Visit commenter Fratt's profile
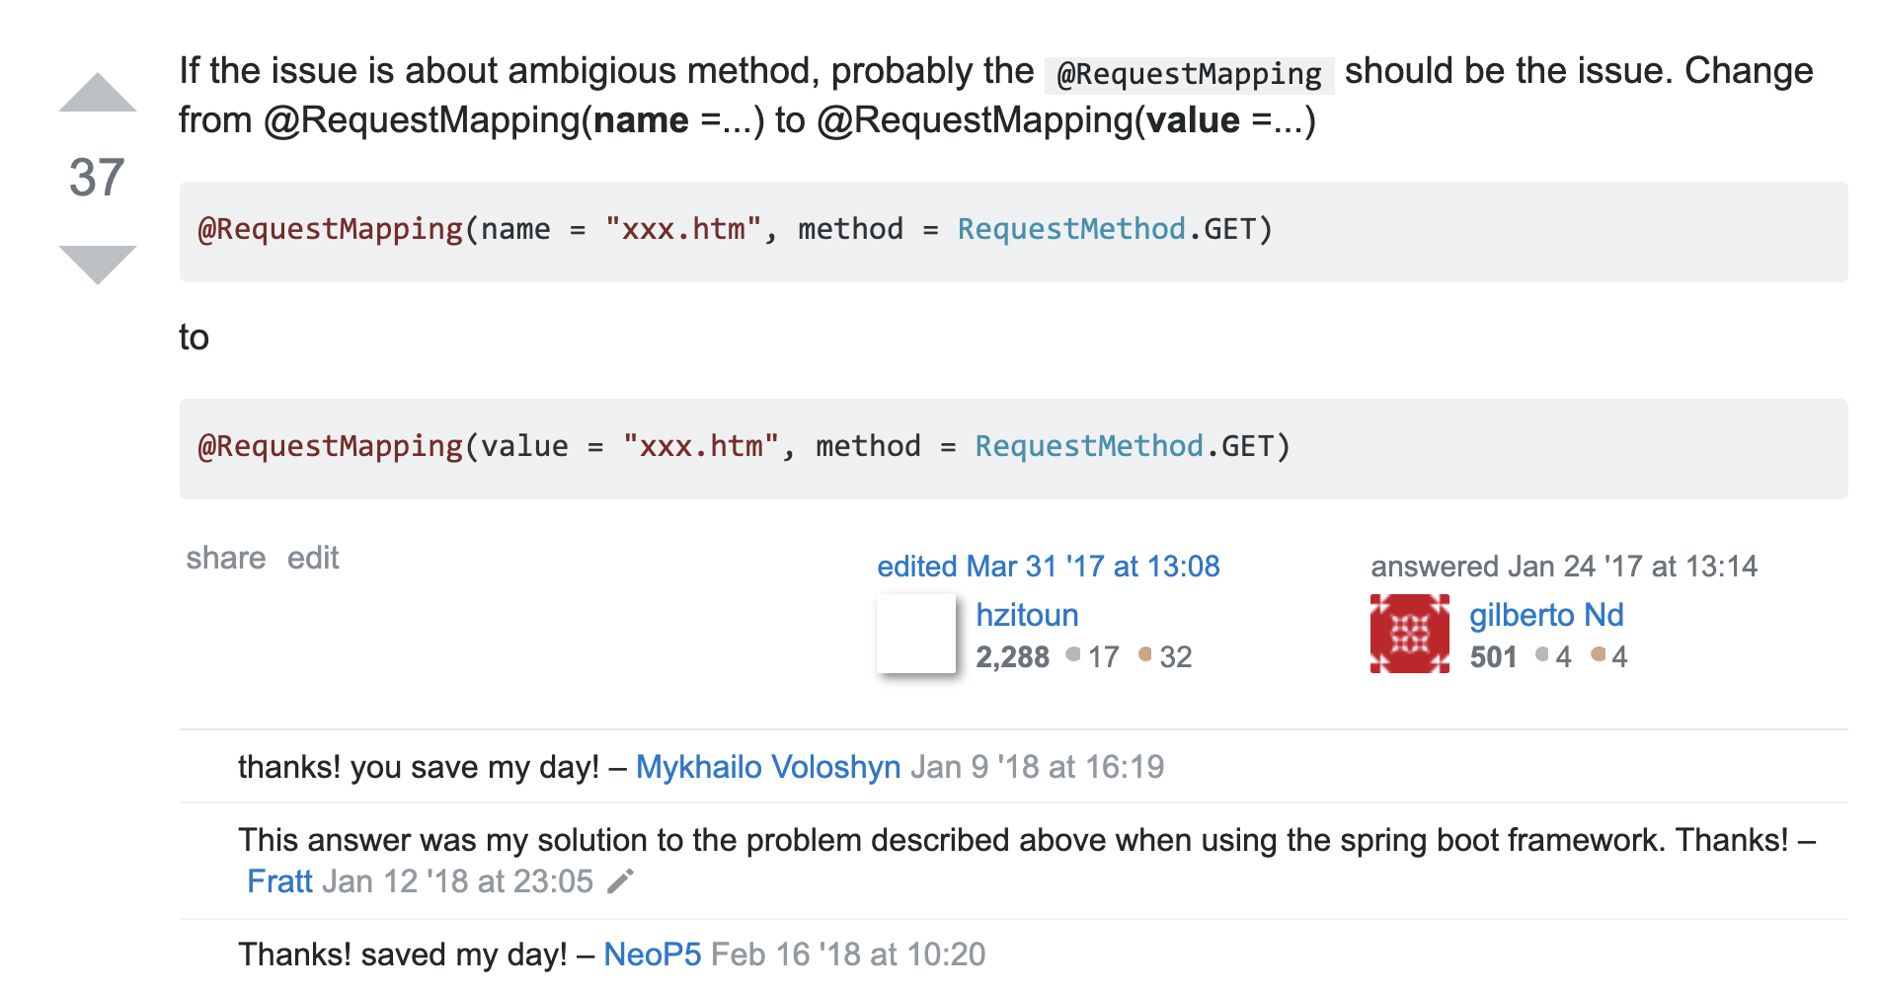Image resolution: width=1878 pixels, height=991 pixels. (279, 881)
